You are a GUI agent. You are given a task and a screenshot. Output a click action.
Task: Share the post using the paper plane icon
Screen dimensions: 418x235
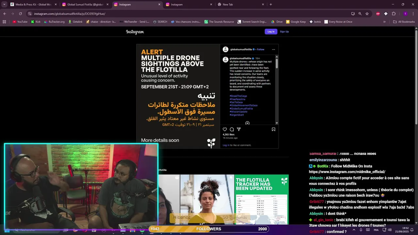point(239,130)
